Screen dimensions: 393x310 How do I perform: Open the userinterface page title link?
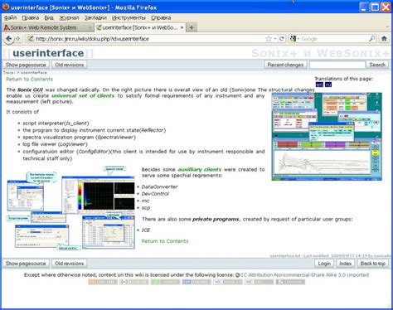(x=48, y=53)
